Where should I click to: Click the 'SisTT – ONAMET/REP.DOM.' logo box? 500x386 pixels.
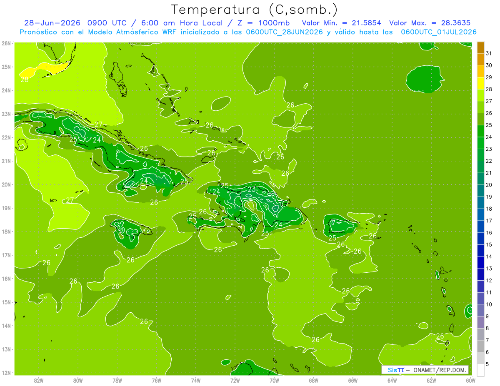click(425, 370)
